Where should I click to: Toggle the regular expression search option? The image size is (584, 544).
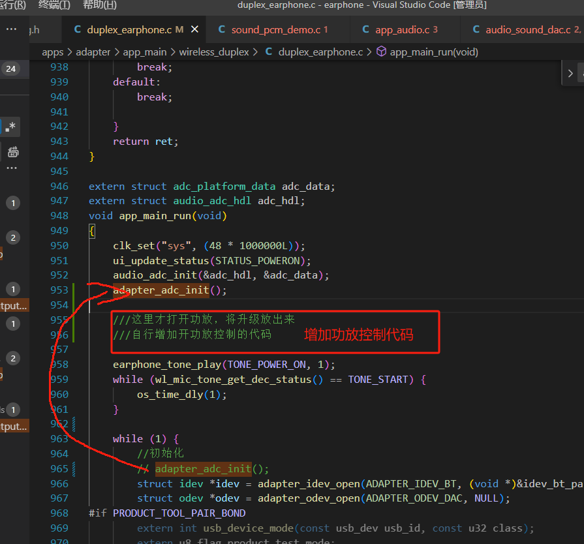point(10,127)
